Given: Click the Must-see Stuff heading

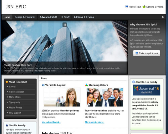Looking at the screenshot, I should pos(18,82).
